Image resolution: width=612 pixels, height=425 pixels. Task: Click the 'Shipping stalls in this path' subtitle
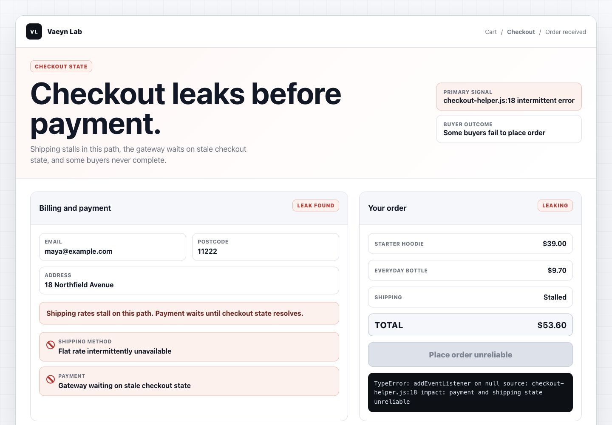(138, 155)
